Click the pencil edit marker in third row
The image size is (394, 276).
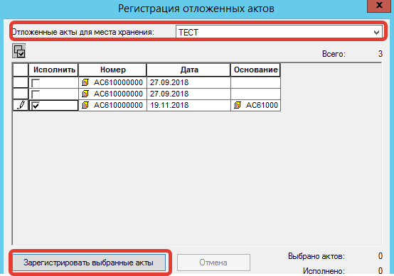pyautogui.click(x=21, y=105)
